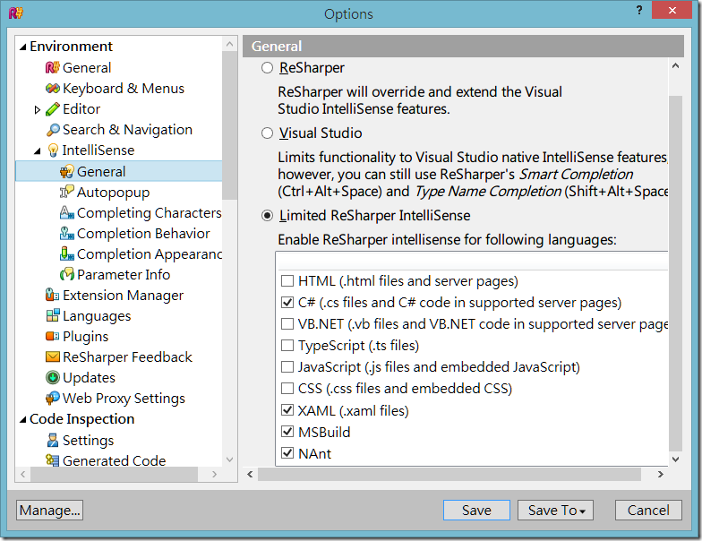Click settings pane scroll up arrow
The height and width of the screenshot is (541, 702).
675,66
